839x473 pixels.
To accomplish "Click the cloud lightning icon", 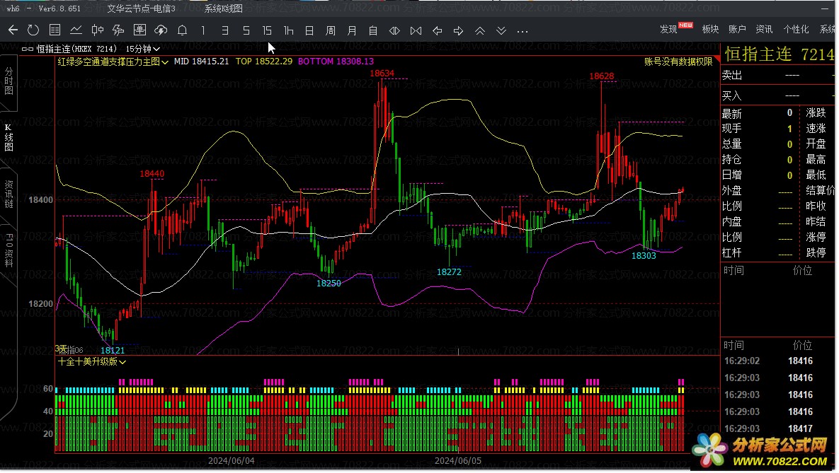I will click(x=161, y=30).
